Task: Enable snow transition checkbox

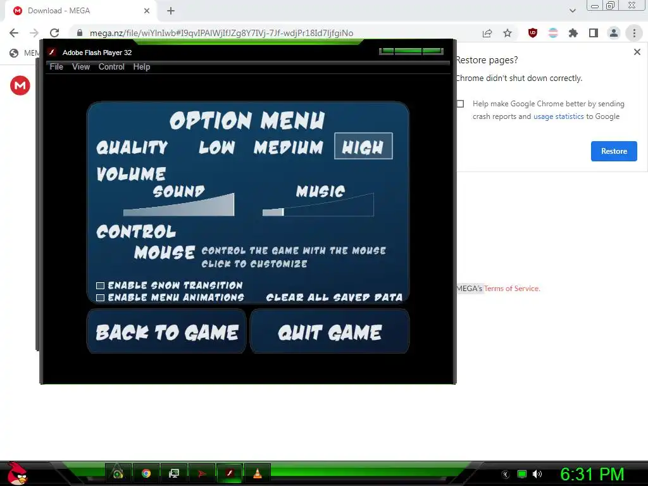Action: pos(100,285)
